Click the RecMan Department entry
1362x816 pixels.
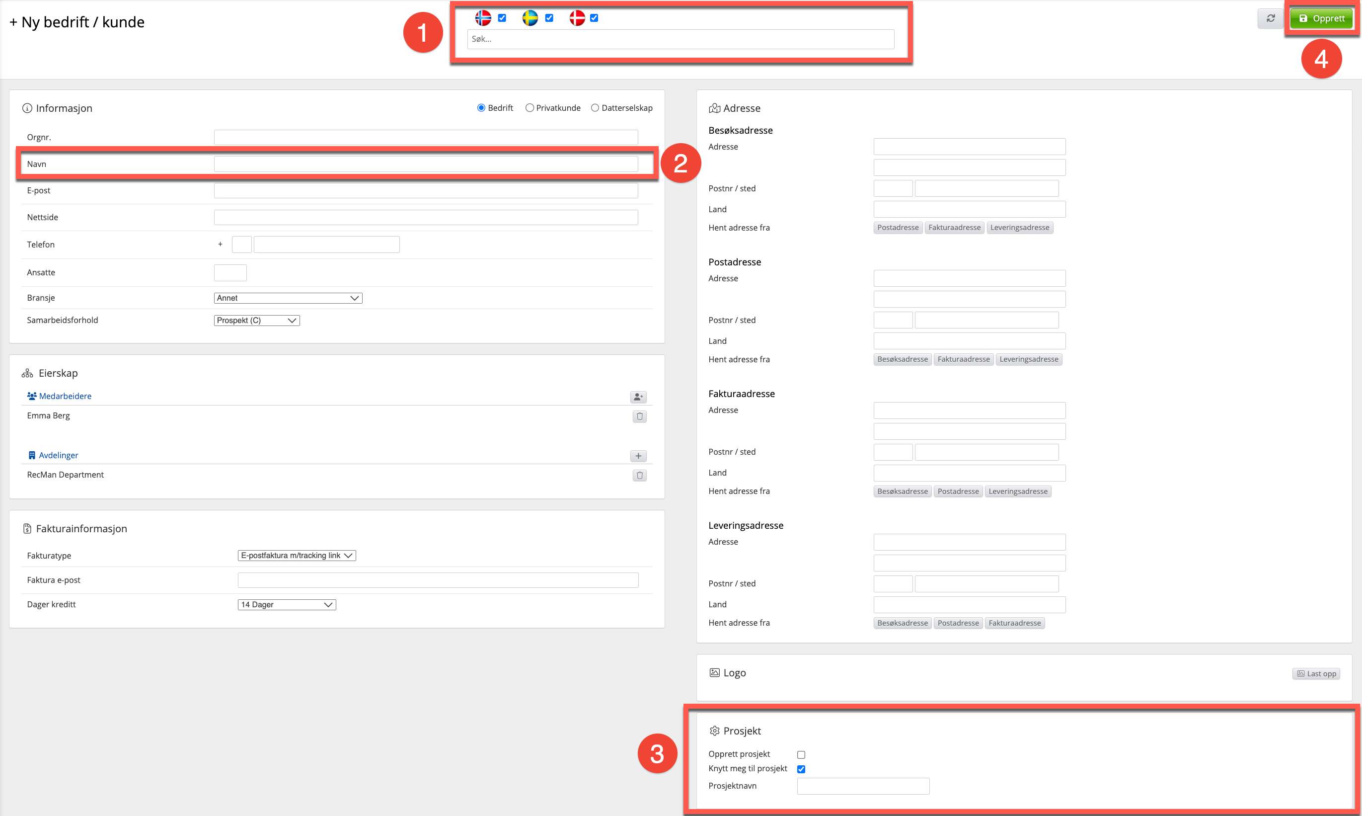click(x=66, y=475)
